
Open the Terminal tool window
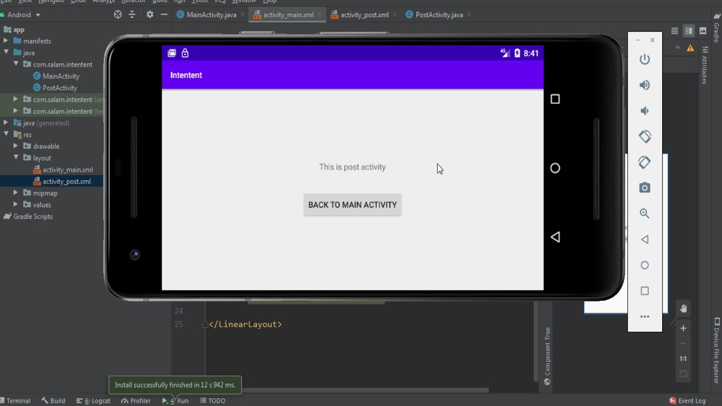(15, 401)
